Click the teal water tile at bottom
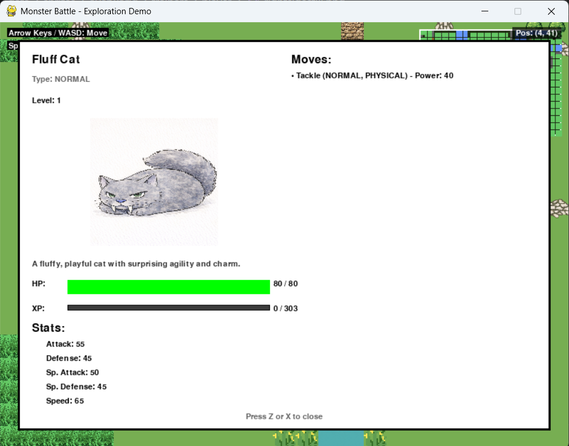Screen dimensions: 569x446 (x=341, y=439)
